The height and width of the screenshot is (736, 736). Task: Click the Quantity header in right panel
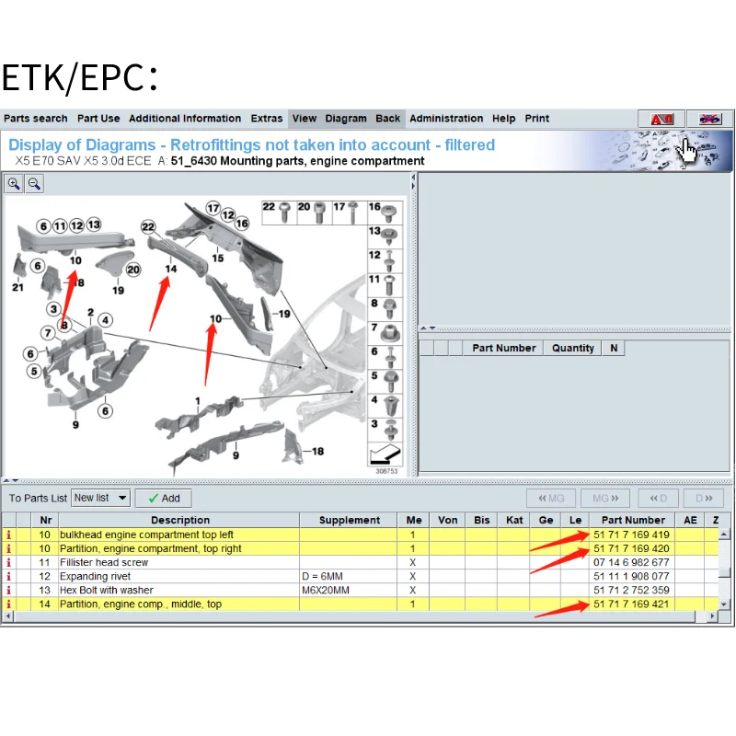[x=572, y=349]
